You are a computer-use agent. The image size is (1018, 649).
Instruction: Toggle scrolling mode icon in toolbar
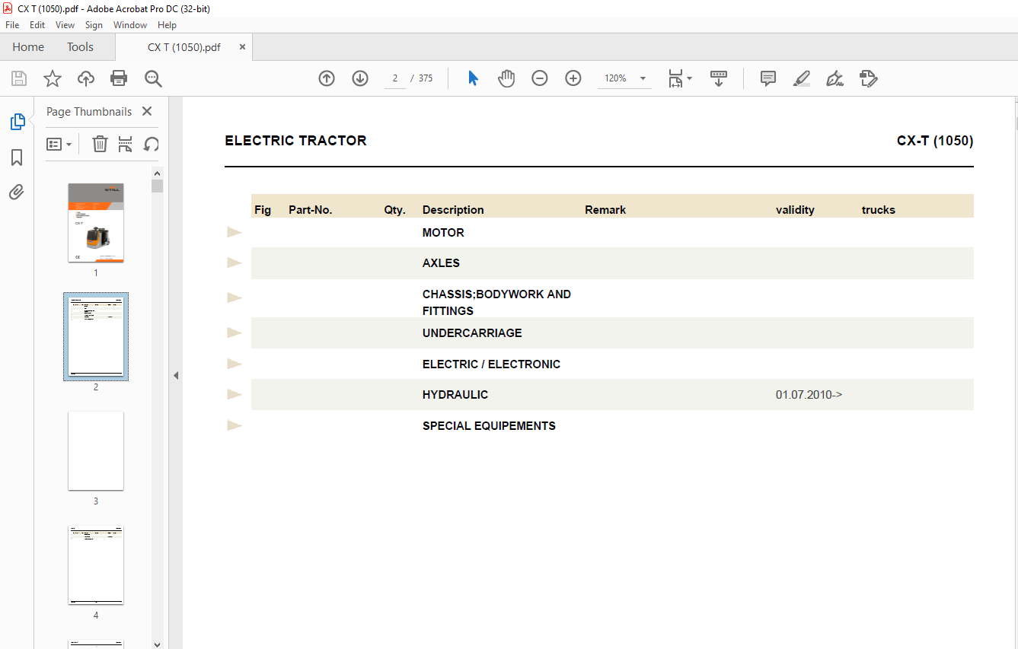pyautogui.click(x=719, y=78)
